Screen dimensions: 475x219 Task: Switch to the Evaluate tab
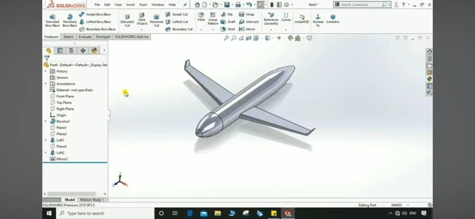coord(85,37)
